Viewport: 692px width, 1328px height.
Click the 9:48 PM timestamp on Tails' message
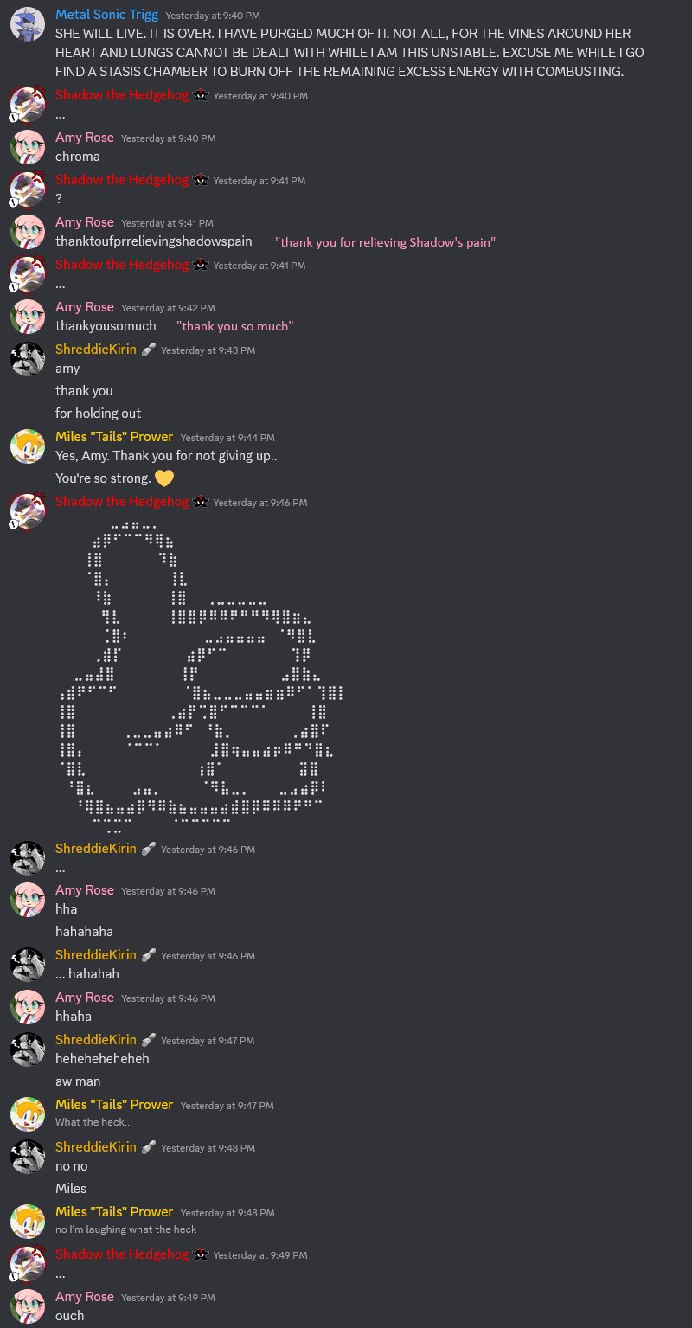click(227, 1213)
